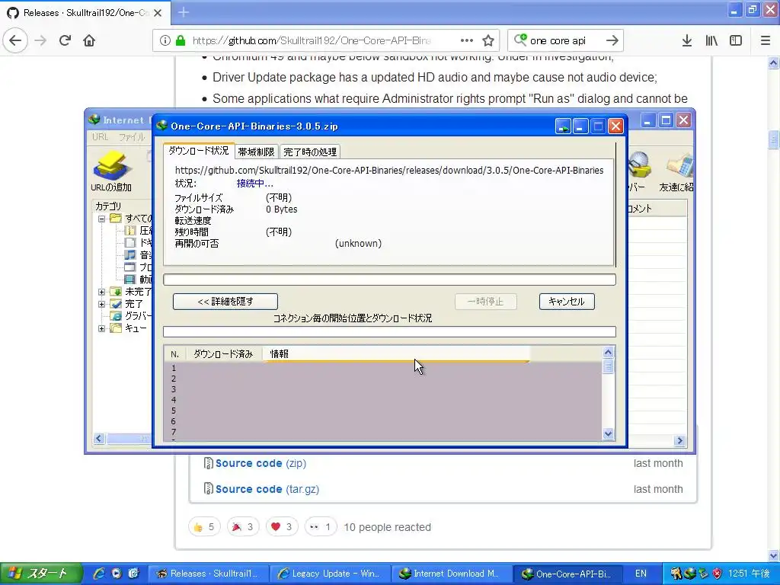The image size is (780, 585).
Task: Click the Source code (tar.gz) file icon
Action: click(209, 489)
